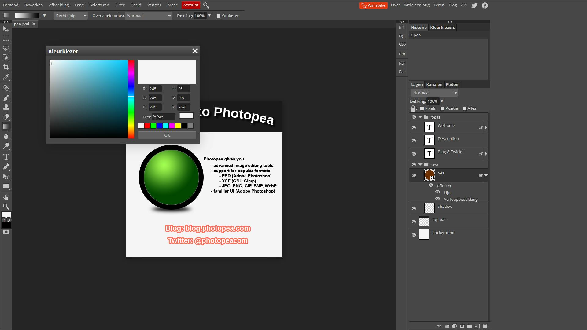Screen dimensions: 587x330
Task: Click the new folder icon in Layers panel
Action: [470, 326]
